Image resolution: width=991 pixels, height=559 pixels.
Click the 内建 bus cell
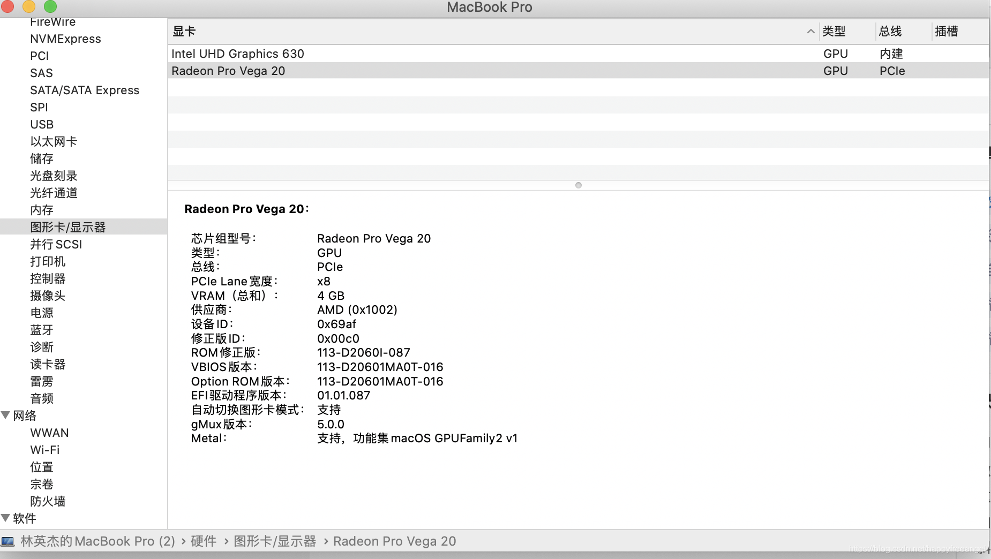click(x=891, y=54)
